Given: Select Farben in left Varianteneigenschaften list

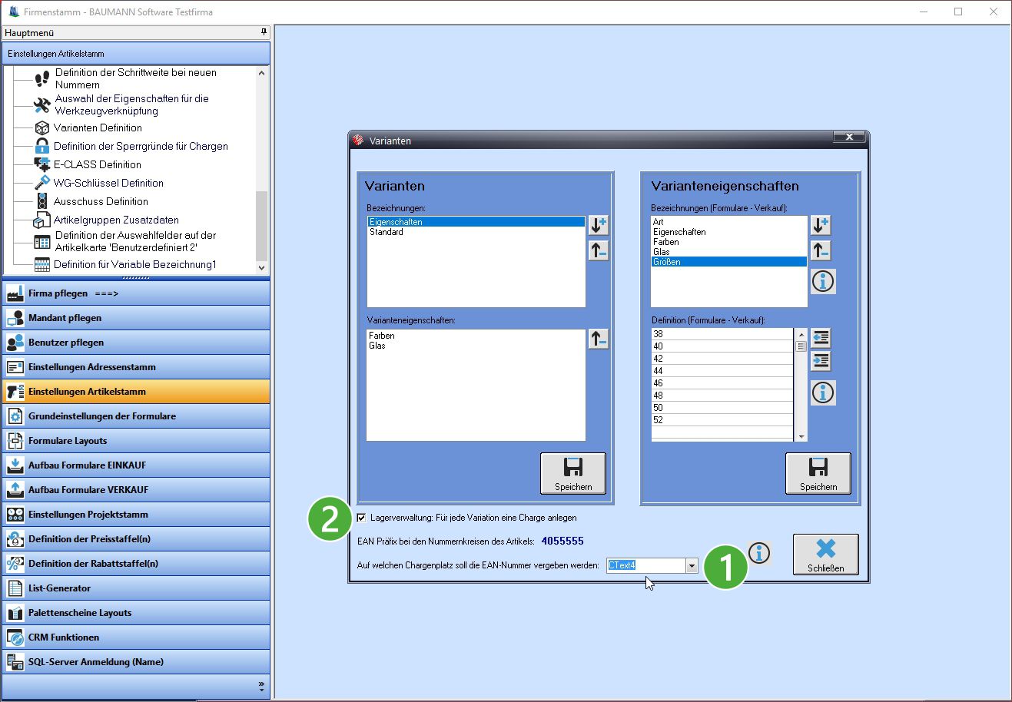Looking at the screenshot, I should (x=476, y=336).
